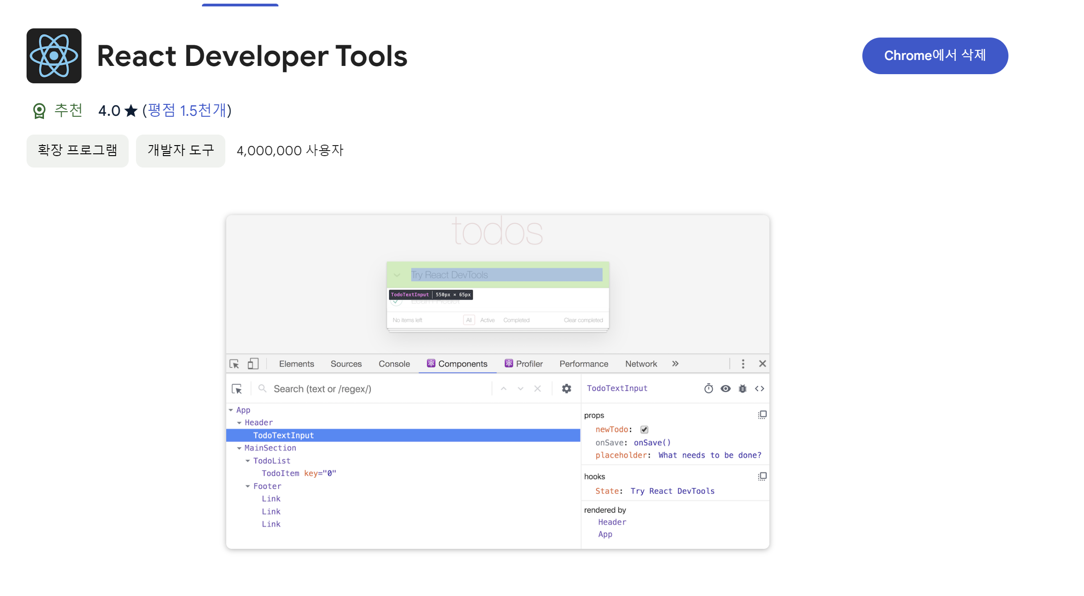Collapse the Header tree node arrow
The image size is (1084, 596).
click(x=240, y=423)
